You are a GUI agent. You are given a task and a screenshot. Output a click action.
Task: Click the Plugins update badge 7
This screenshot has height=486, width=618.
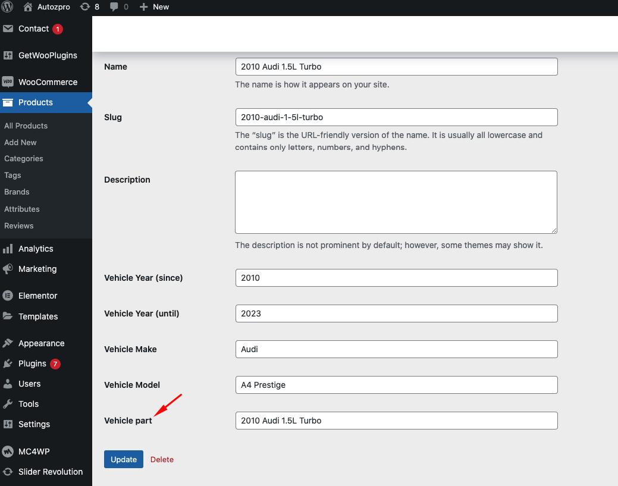pos(55,364)
